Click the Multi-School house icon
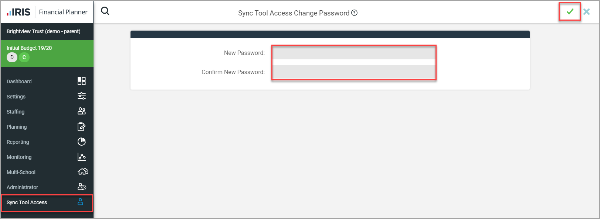600x219 pixels. pyautogui.click(x=83, y=172)
